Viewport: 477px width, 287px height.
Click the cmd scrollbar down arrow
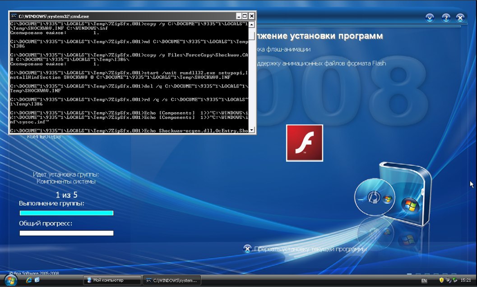(x=251, y=130)
